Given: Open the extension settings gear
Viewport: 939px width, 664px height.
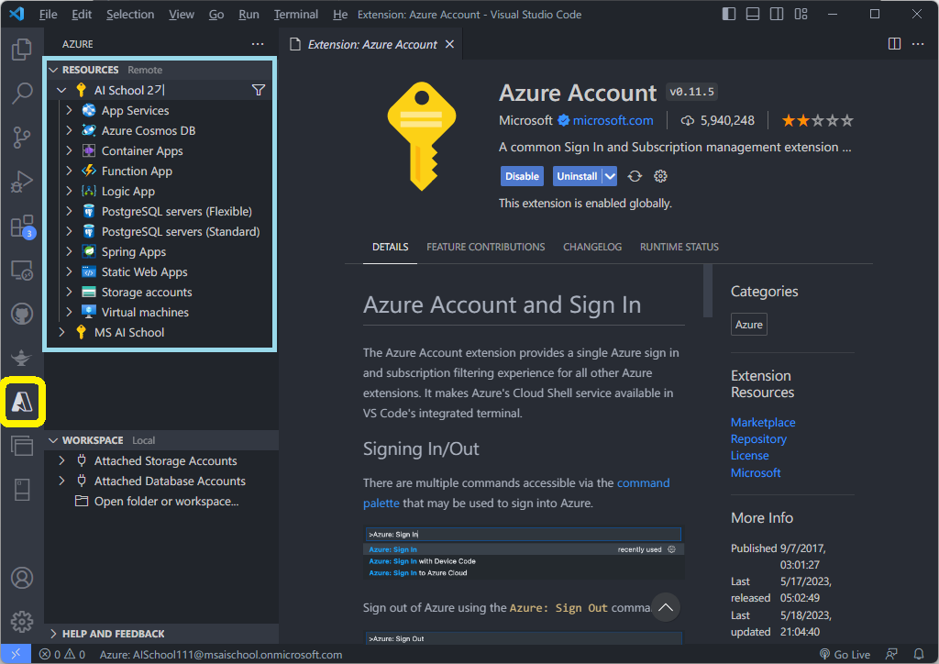Looking at the screenshot, I should [x=660, y=176].
